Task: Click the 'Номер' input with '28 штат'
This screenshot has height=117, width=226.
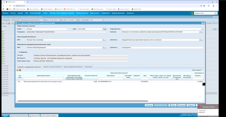Action: (47, 29)
